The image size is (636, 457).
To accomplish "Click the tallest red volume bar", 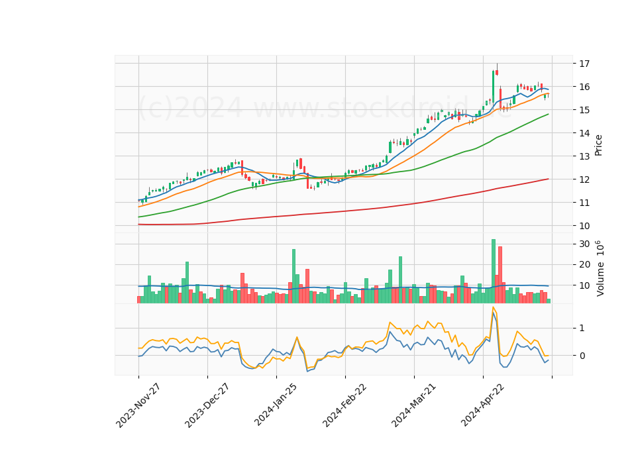I will pyautogui.click(x=500, y=274).
